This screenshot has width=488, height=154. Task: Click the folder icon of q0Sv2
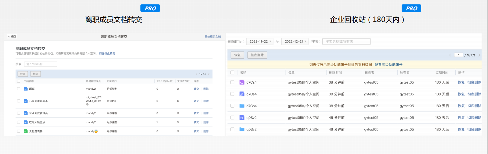click(242, 129)
